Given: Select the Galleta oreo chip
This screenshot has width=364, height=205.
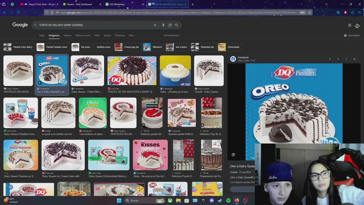Looking at the screenshot, I should (x=104, y=47).
